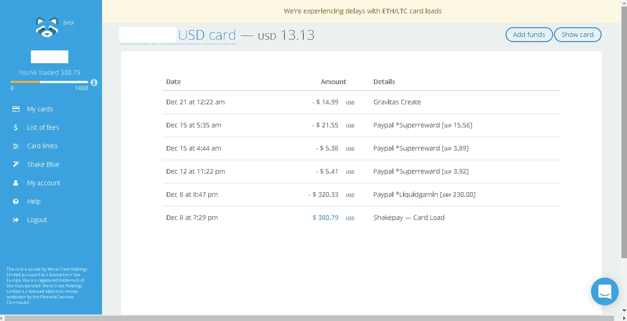Screen dimensions: 627x321
Task: Select Dec 15 at 5:35 am date
Action: [x=193, y=125]
